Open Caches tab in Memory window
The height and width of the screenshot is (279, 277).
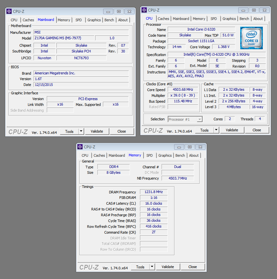(99, 155)
